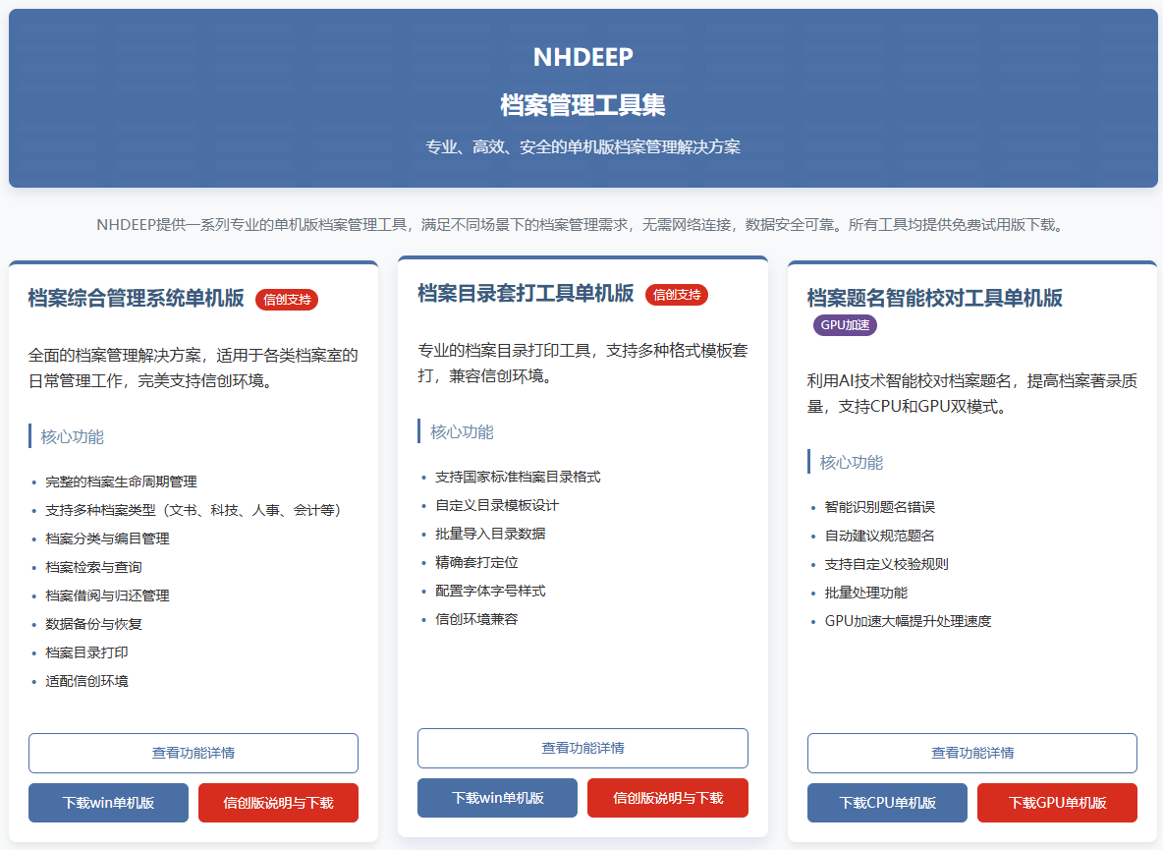This screenshot has height=850, width=1163.
Task: Click the card title 档案题名智能校对工具单机版
Action: [x=934, y=298]
